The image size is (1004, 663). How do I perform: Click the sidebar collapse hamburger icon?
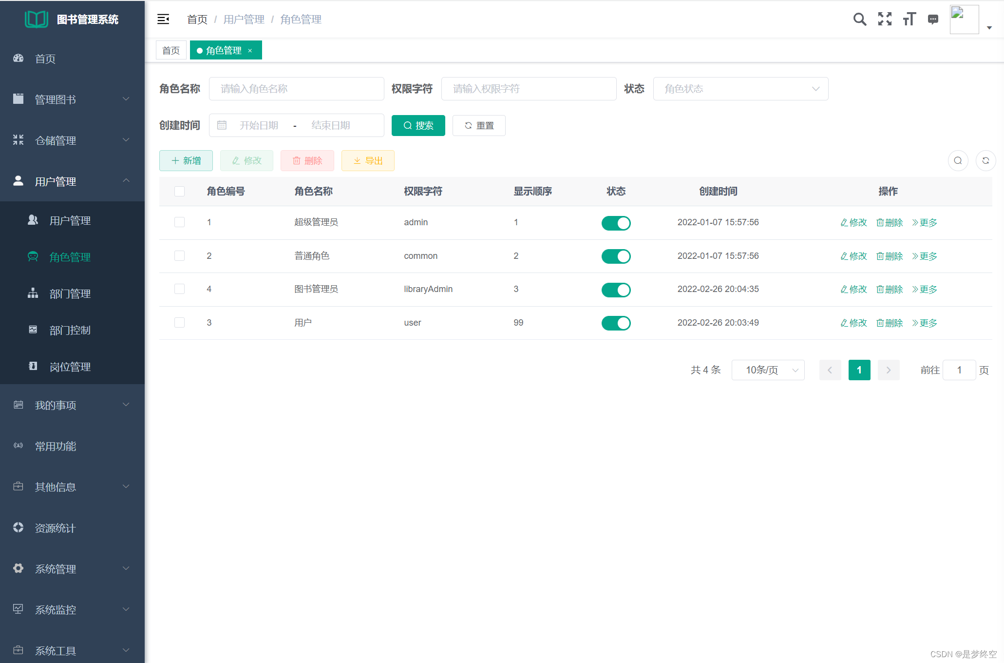click(163, 19)
